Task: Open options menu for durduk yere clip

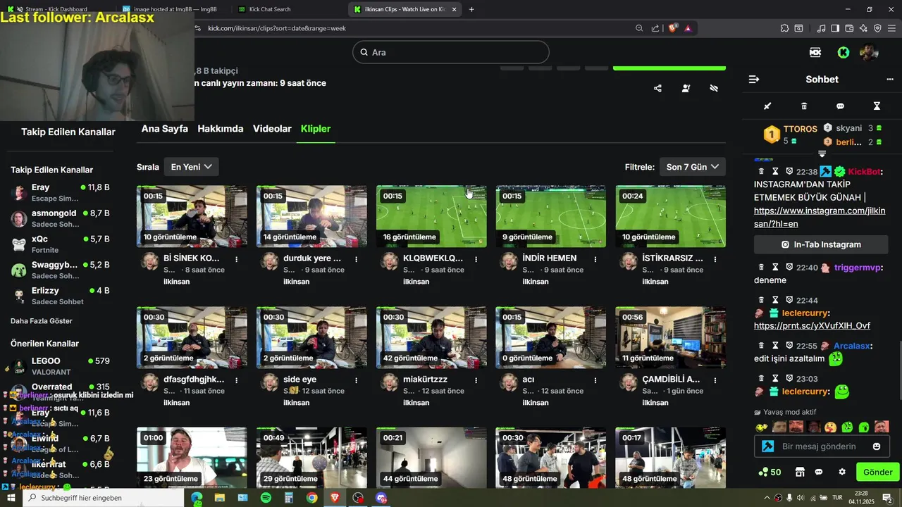Action: pos(357,259)
